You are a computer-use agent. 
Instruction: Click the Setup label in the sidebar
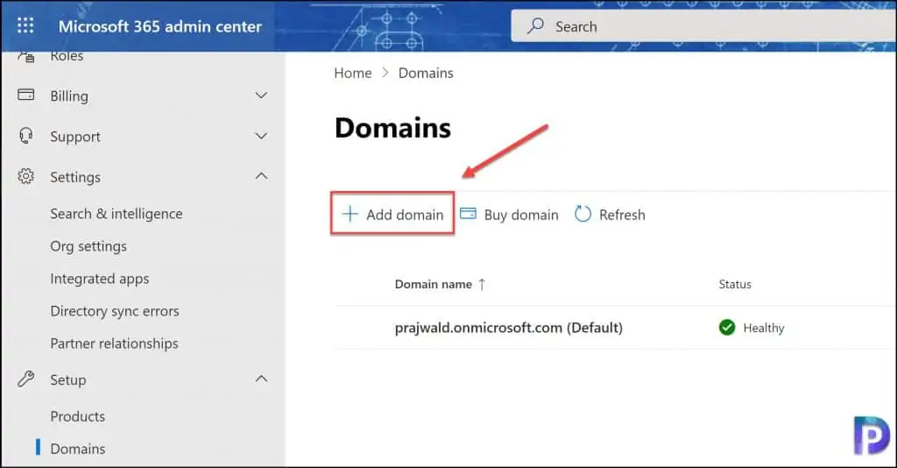(x=68, y=379)
